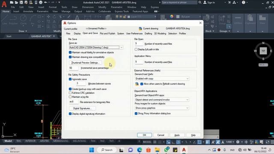This screenshot has width=274, height=154.
Task: Click the search magnifier icon in title bar
Action: (200, 3)
